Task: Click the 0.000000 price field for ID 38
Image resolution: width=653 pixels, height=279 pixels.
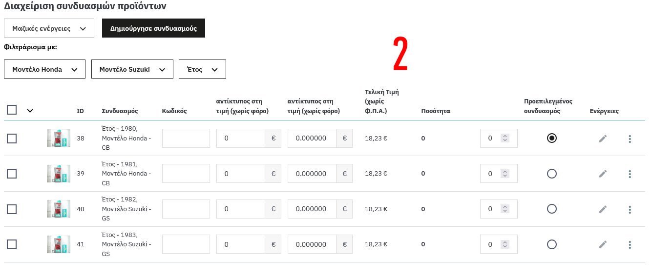Action: [312, 139]
